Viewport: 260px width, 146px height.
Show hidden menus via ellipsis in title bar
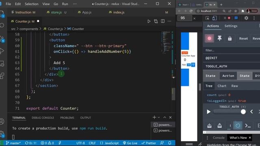75,4
